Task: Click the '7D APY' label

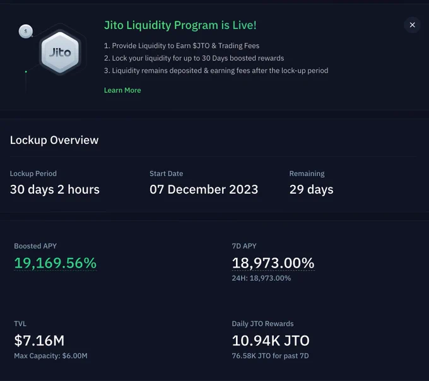Action: 244,246
